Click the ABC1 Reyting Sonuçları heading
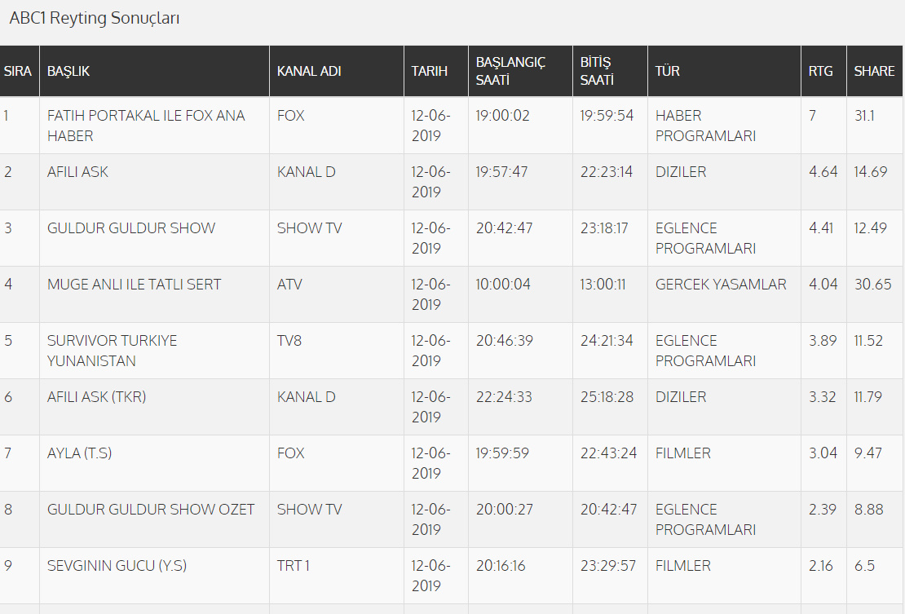905x614 pixels. click(x=95, y=18)
